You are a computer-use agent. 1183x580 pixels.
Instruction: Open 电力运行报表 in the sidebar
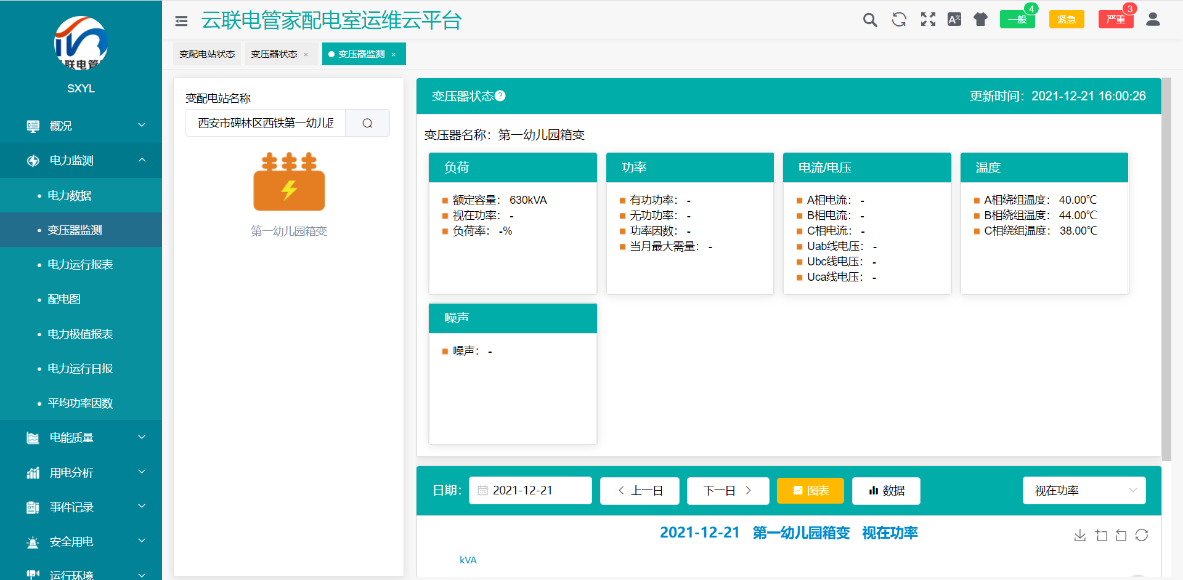79,264
